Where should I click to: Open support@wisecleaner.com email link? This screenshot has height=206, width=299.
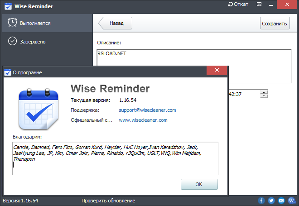click(x=147, y=110)
